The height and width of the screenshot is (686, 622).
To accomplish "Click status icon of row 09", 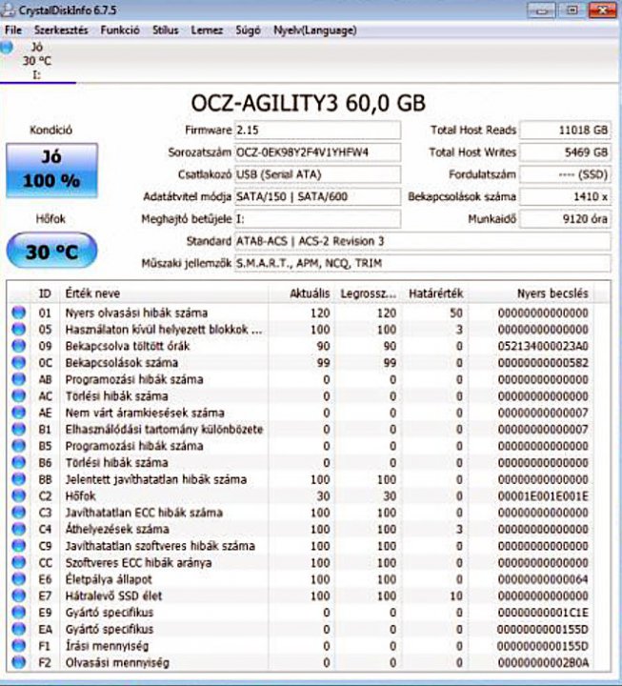I will [x=18, y=346].
